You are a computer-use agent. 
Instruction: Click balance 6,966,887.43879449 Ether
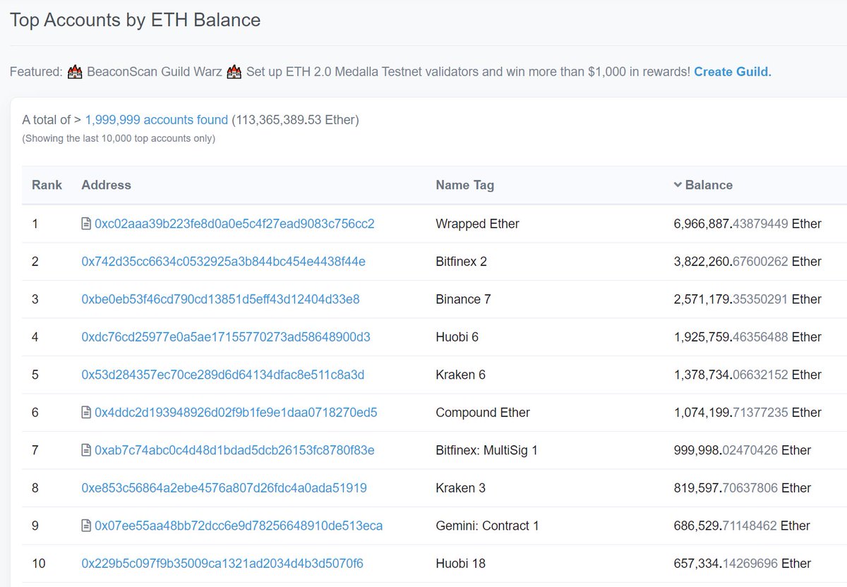point(747,224)
